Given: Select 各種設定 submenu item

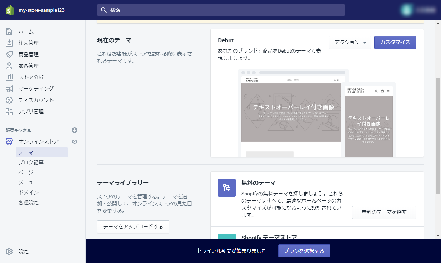Looking at the screenshot, I should coord(29,203).
